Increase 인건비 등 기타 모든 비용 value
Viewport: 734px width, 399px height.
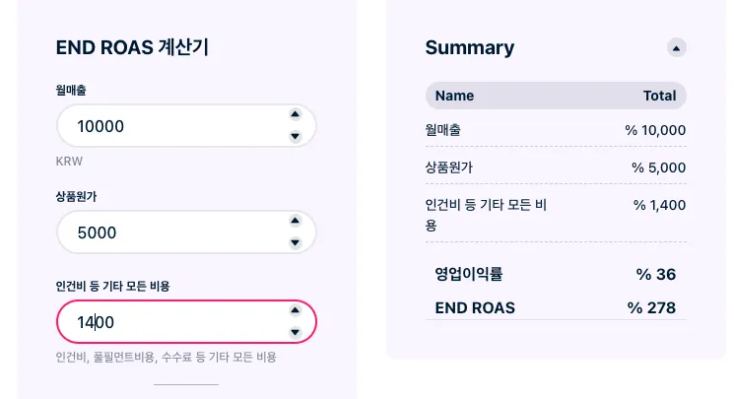[295, 309]
